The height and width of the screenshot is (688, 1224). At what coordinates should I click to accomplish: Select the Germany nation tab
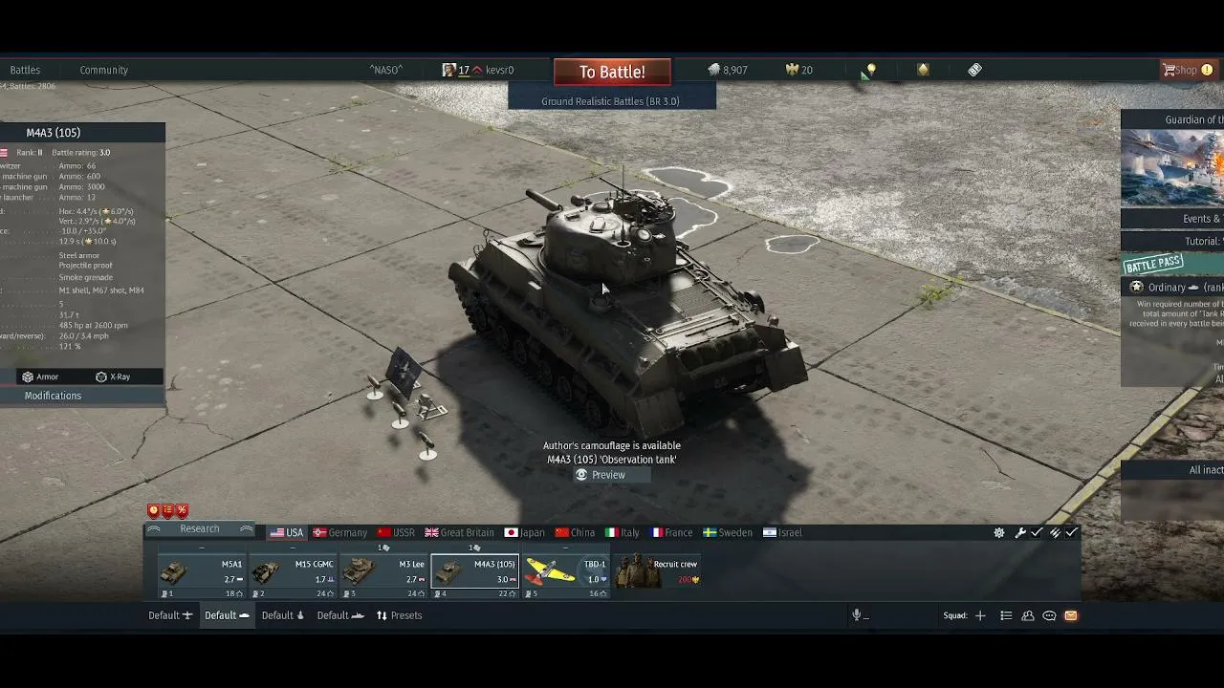pyautogui.click(x=340, y=532)
